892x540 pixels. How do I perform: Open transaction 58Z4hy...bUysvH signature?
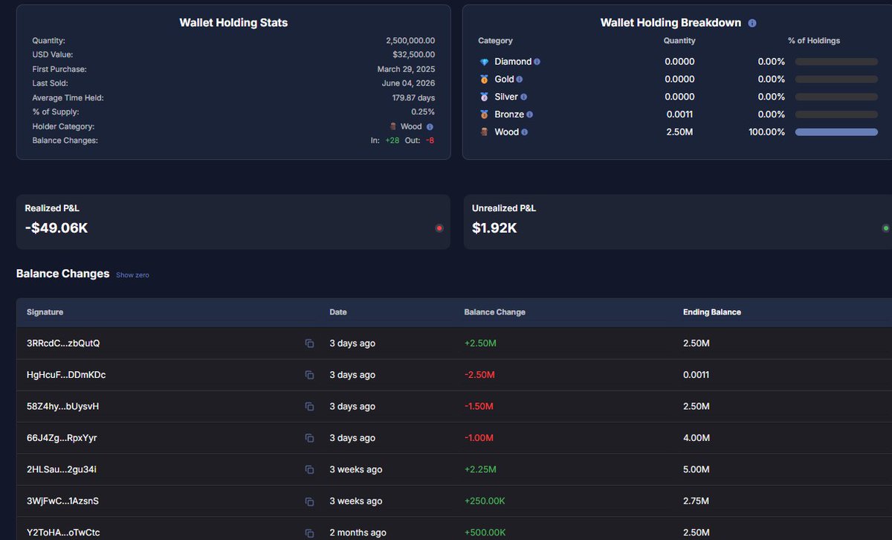tap(63, 407)
